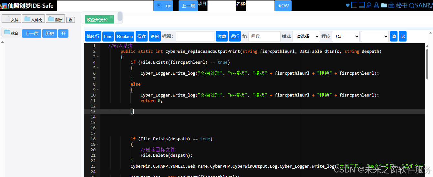433x177 pixels.
Task: Open the empty dropdown after C#
Action: [x=375, y=36]
